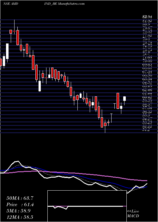The height and width of the screenshot is (222, 158).
Task: Click the 82.94 top price label
Action: pos(147,17)
